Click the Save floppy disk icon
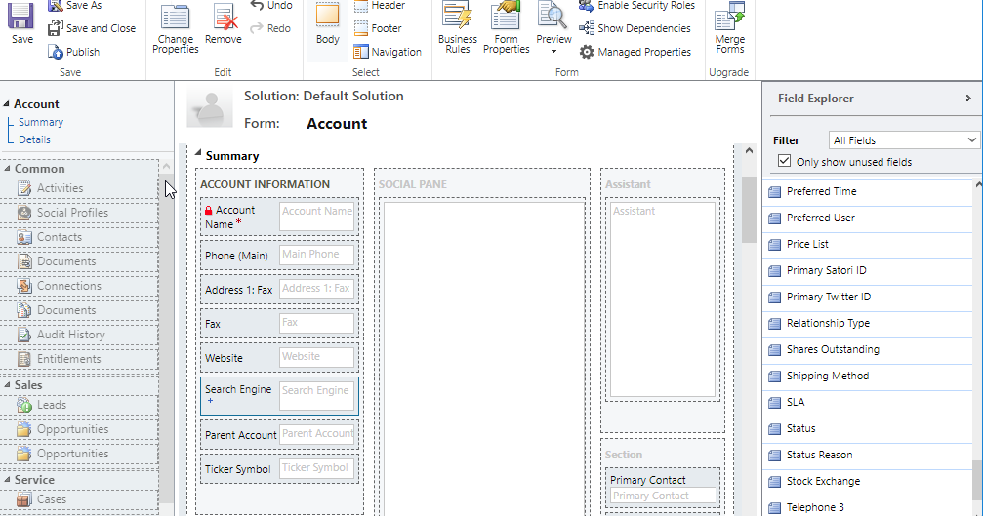This screenshot has width=983, height=516. [x=20, y=15]
